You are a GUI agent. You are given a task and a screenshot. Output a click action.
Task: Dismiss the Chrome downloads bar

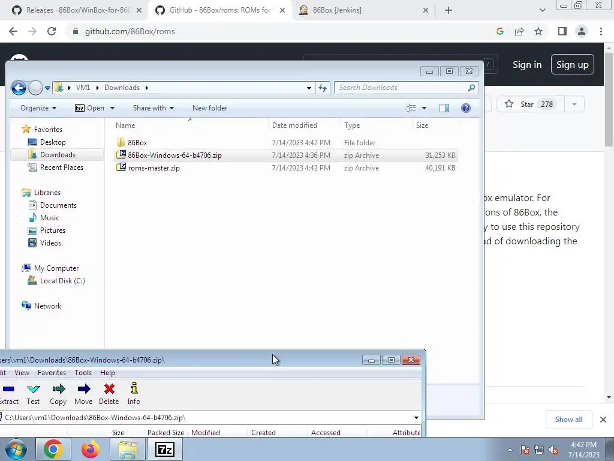(x=603, y=420)
